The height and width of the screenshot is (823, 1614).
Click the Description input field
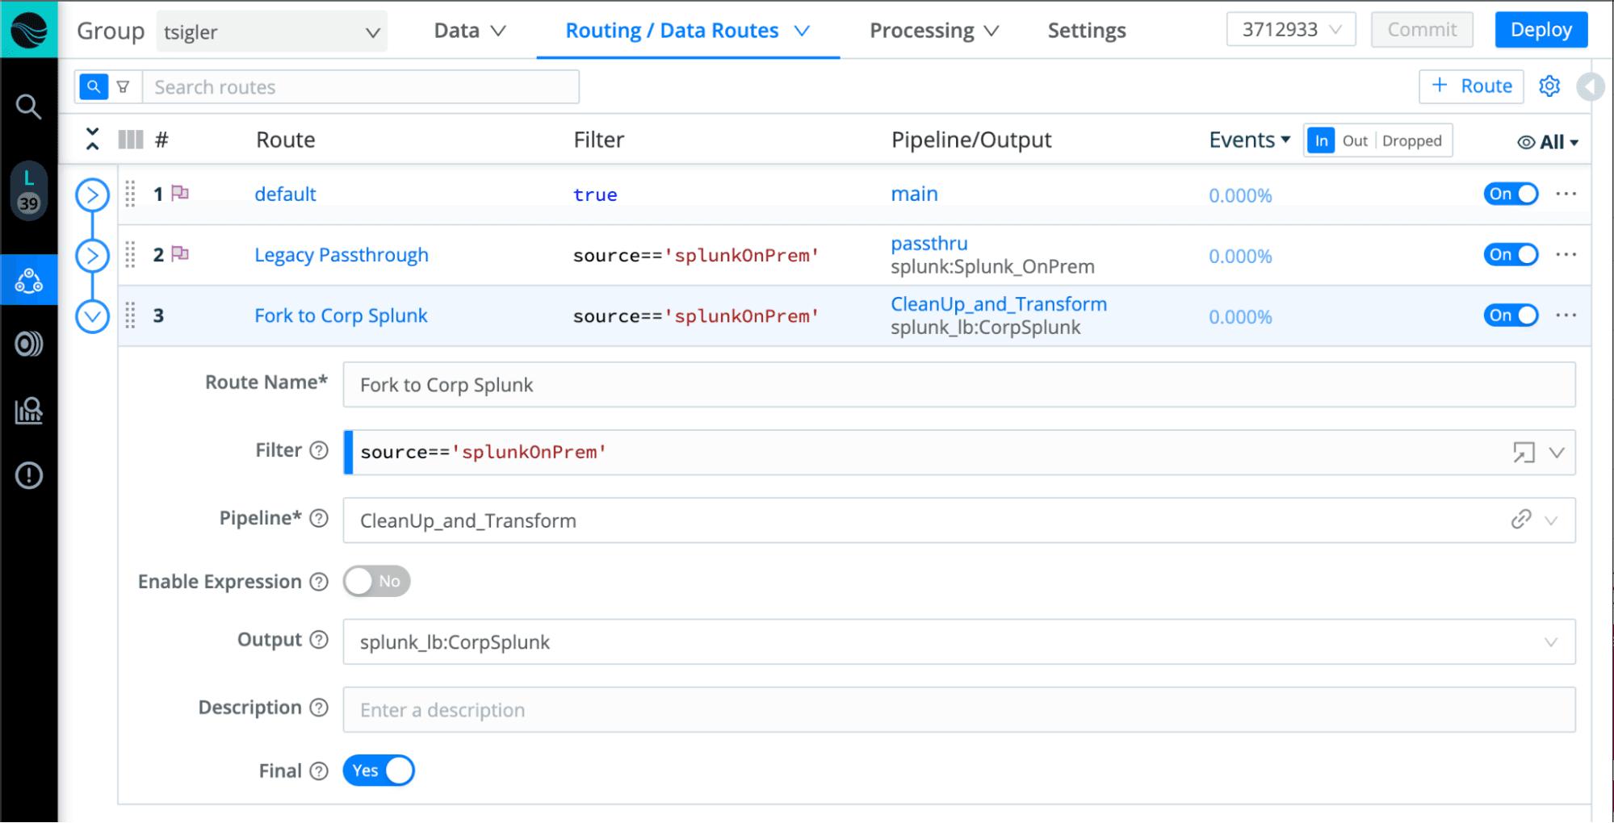958,710
